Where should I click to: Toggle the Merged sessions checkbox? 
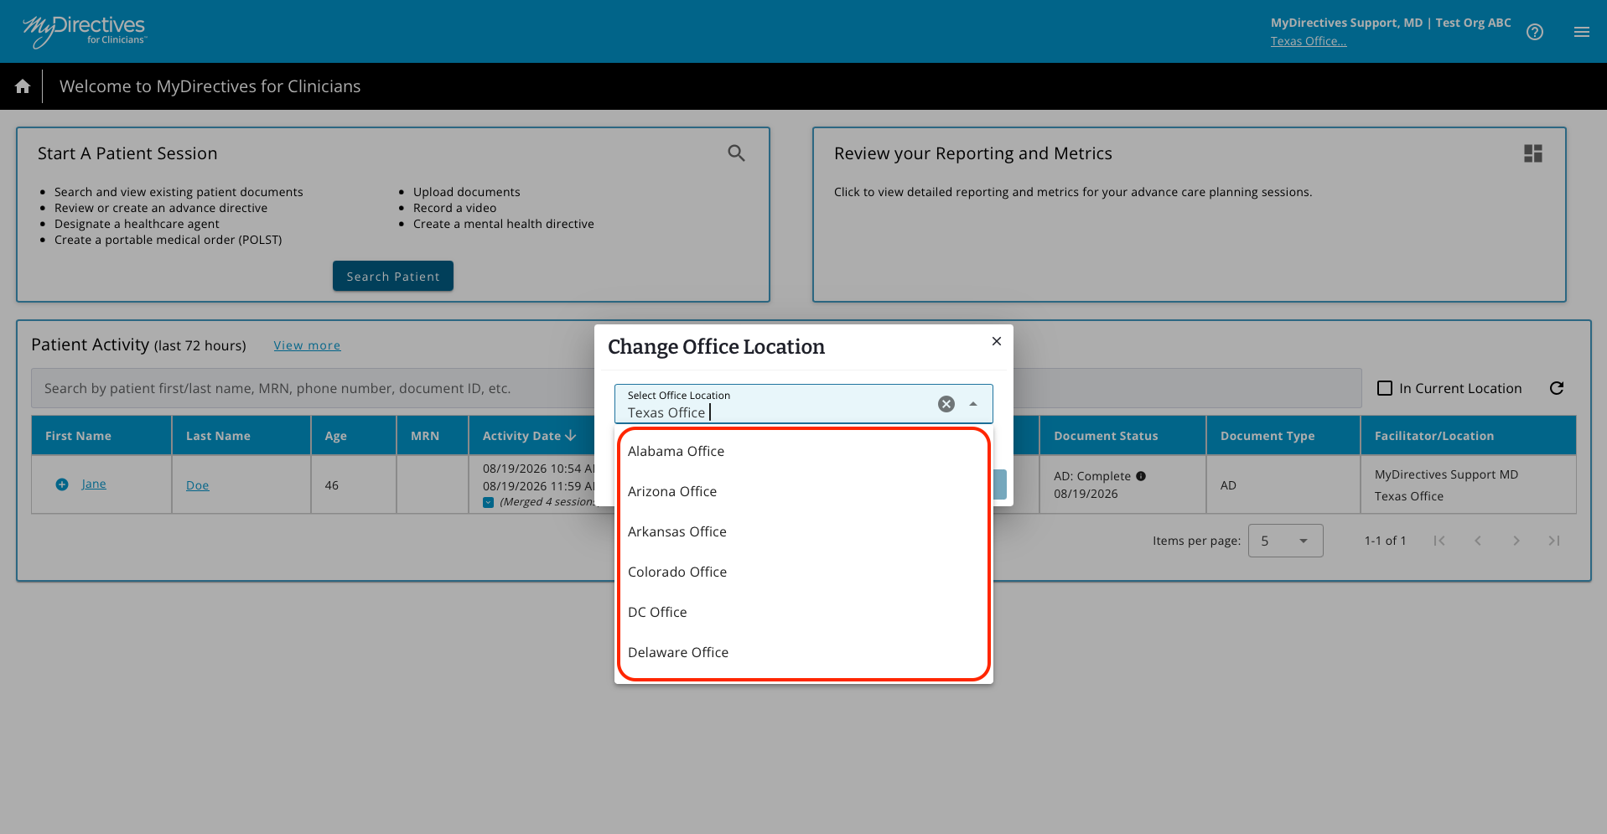(489, 502)
